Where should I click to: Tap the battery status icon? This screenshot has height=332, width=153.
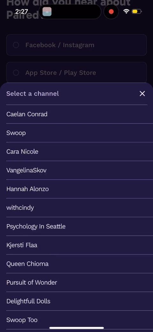point(136,11)
